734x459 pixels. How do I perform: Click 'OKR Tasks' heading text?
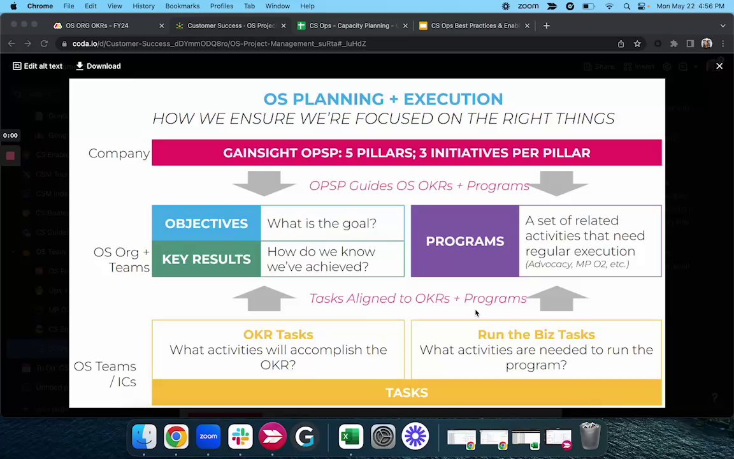point(278,335)
